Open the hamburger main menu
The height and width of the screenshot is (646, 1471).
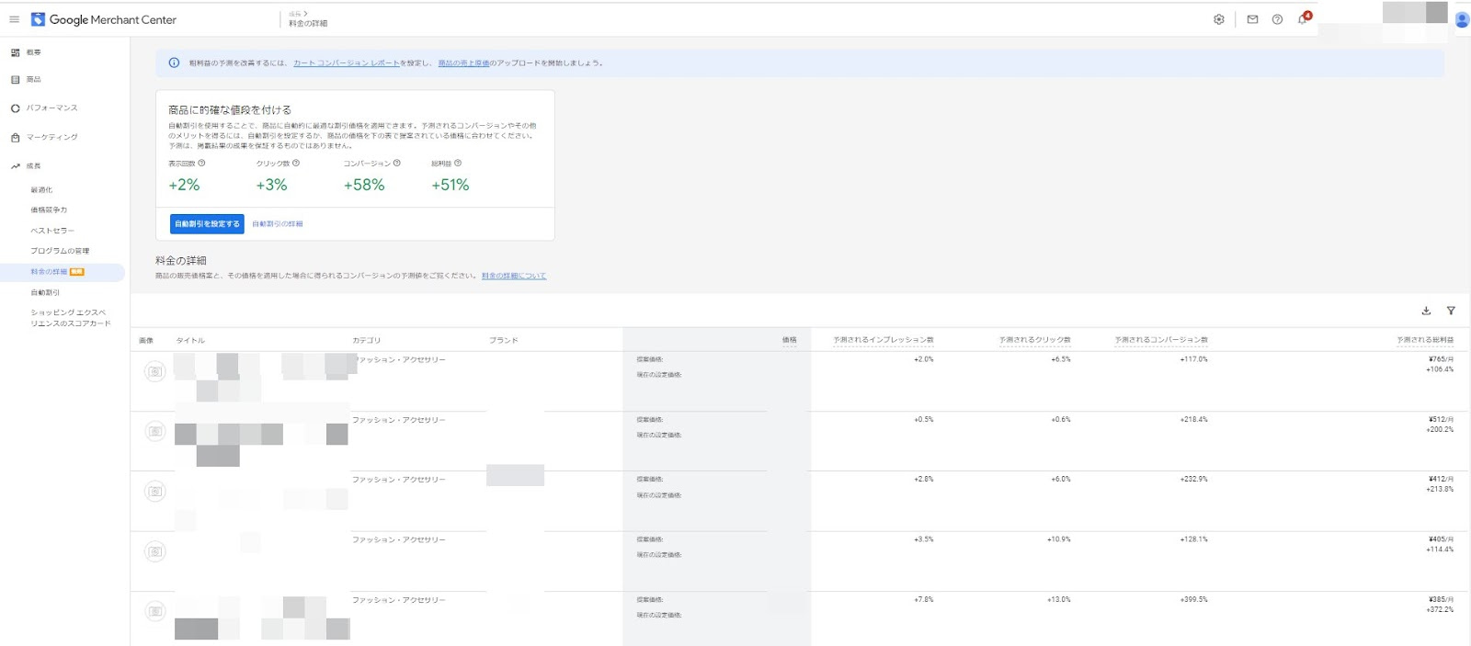14,19
